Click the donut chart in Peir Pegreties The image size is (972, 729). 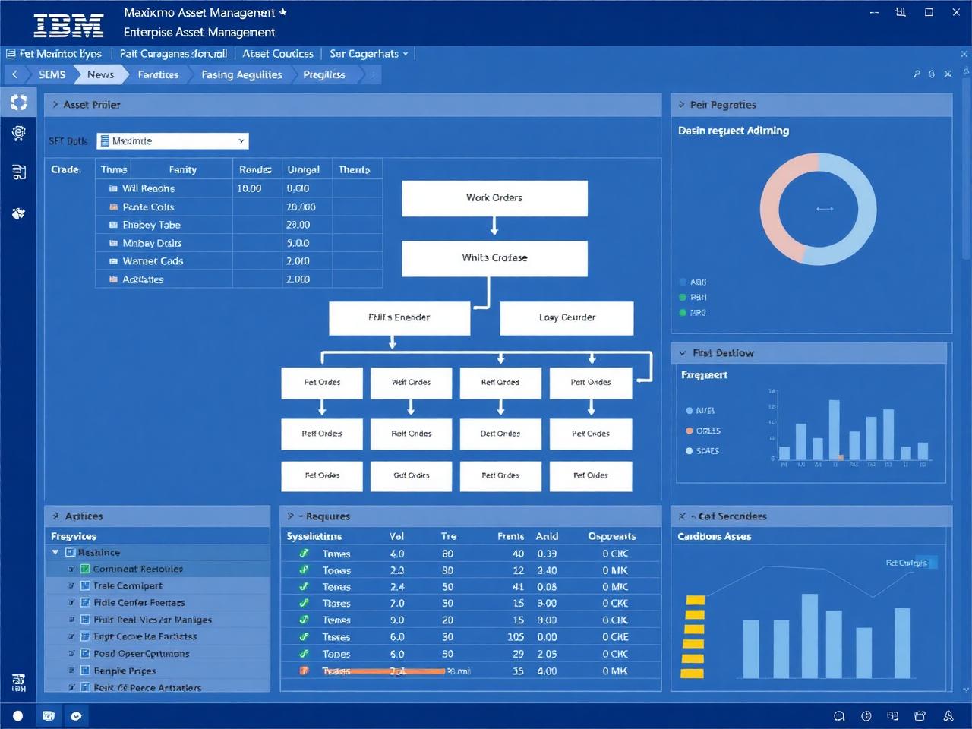point(819,209)
